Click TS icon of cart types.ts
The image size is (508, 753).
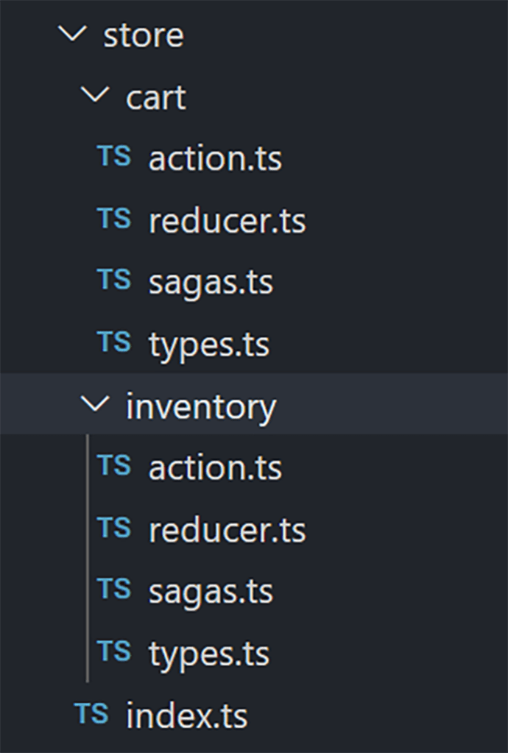[x=114, y=342]
